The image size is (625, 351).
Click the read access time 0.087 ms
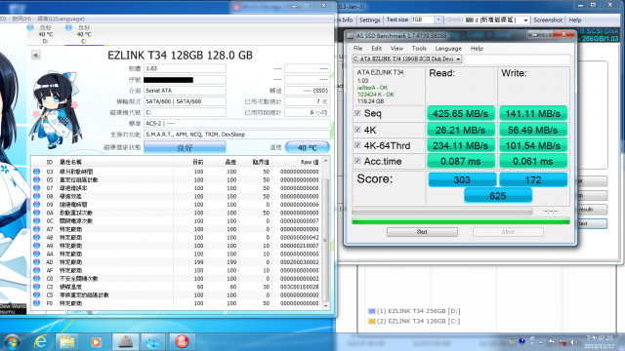[x=461, y=161]
